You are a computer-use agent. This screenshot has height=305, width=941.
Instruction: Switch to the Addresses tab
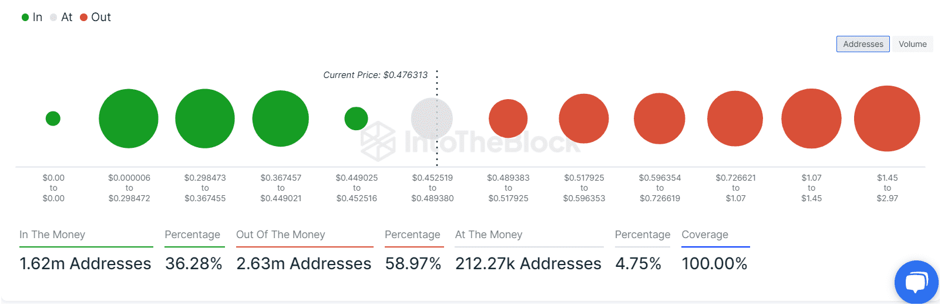(x=862, y=44)
